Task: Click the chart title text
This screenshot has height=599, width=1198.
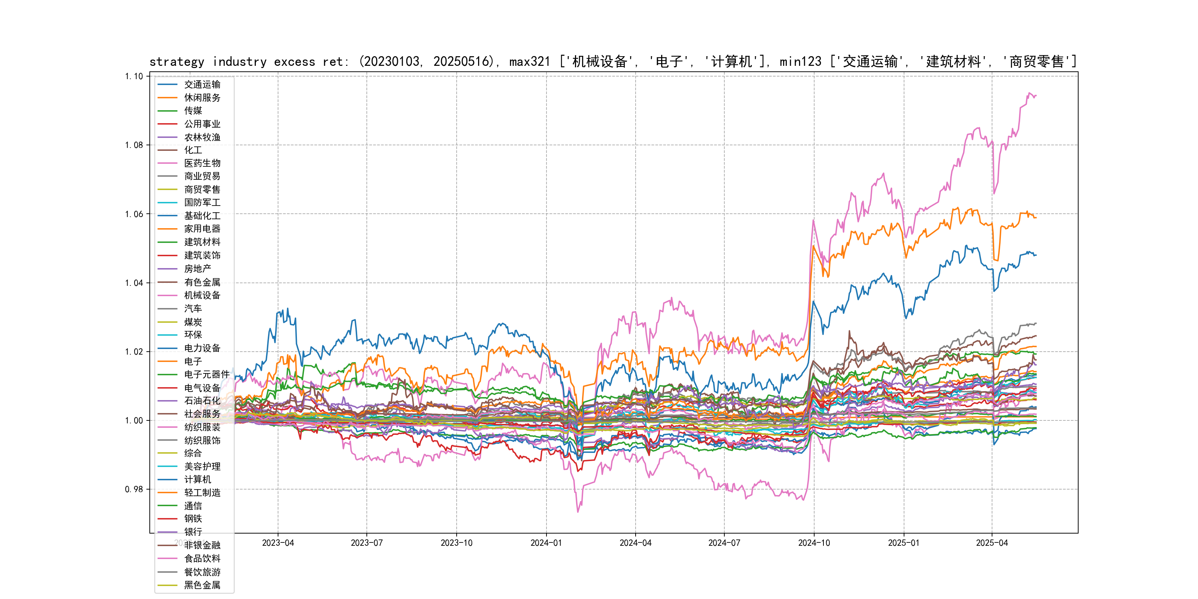Action: click(613, 62)
